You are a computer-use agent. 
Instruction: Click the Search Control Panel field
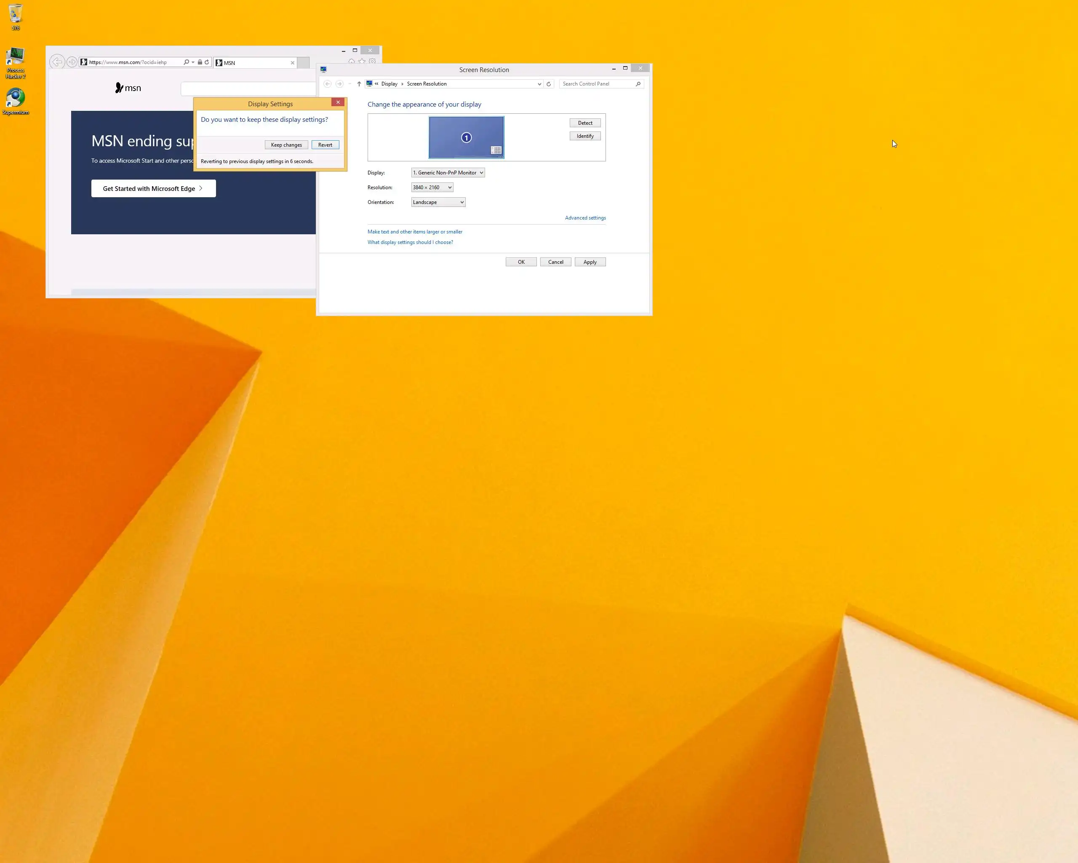[596, 84]
